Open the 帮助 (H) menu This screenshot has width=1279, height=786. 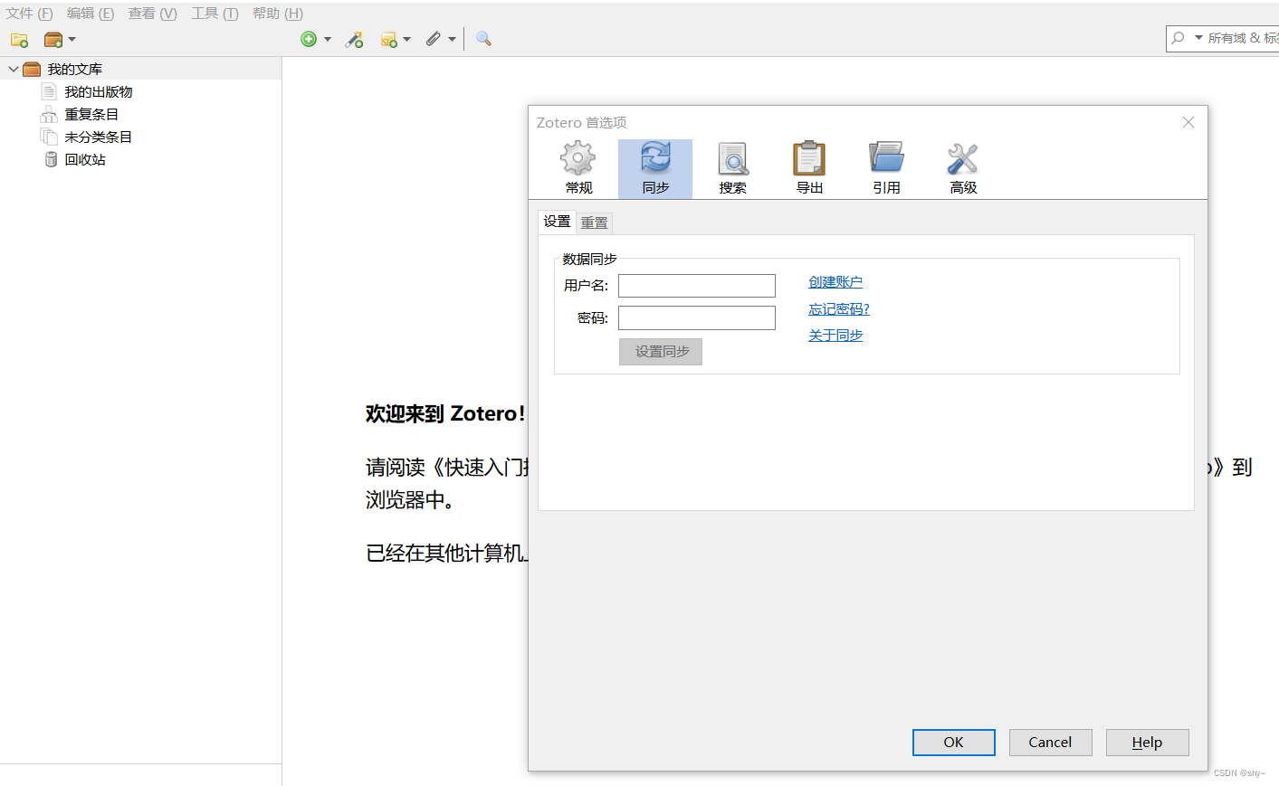(278, 14)
